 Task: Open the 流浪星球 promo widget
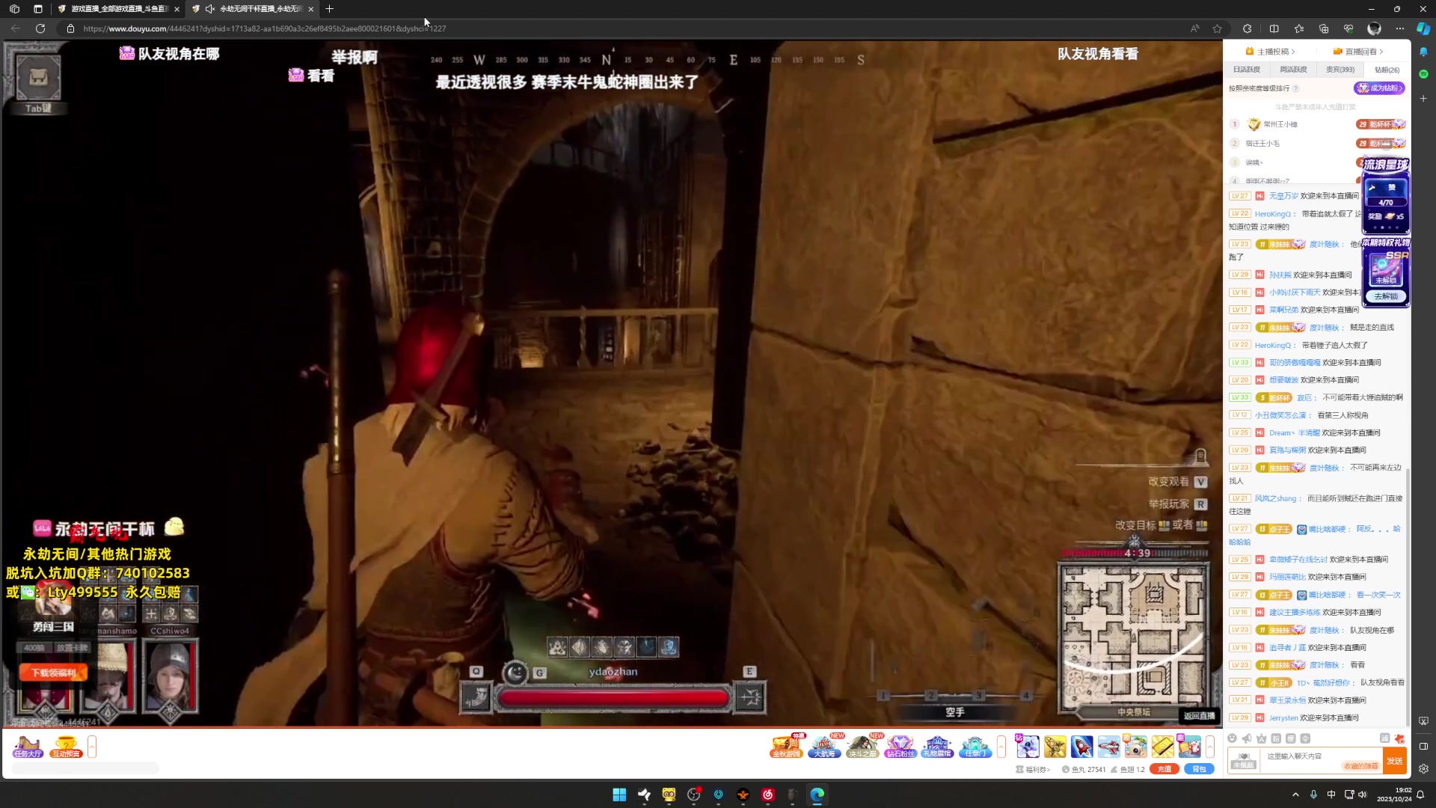(x=1385, y=196)
